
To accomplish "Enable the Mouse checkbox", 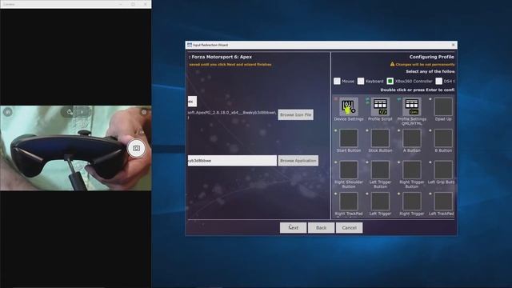I will [337, 81].
